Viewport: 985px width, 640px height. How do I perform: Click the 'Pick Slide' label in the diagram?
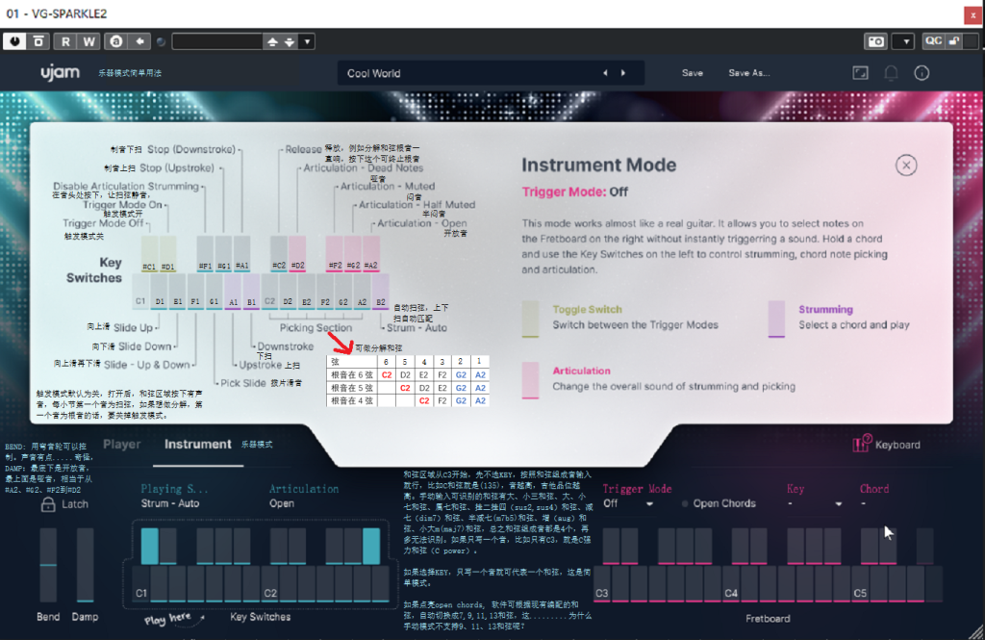[x=242, y=383]
